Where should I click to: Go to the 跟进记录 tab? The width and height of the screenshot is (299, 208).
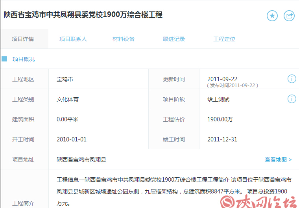(174, 39)
